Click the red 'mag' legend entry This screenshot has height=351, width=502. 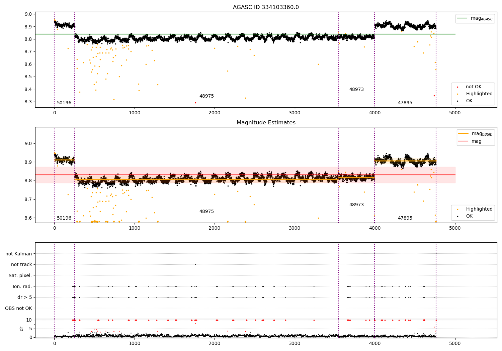(x=470, y=141)
